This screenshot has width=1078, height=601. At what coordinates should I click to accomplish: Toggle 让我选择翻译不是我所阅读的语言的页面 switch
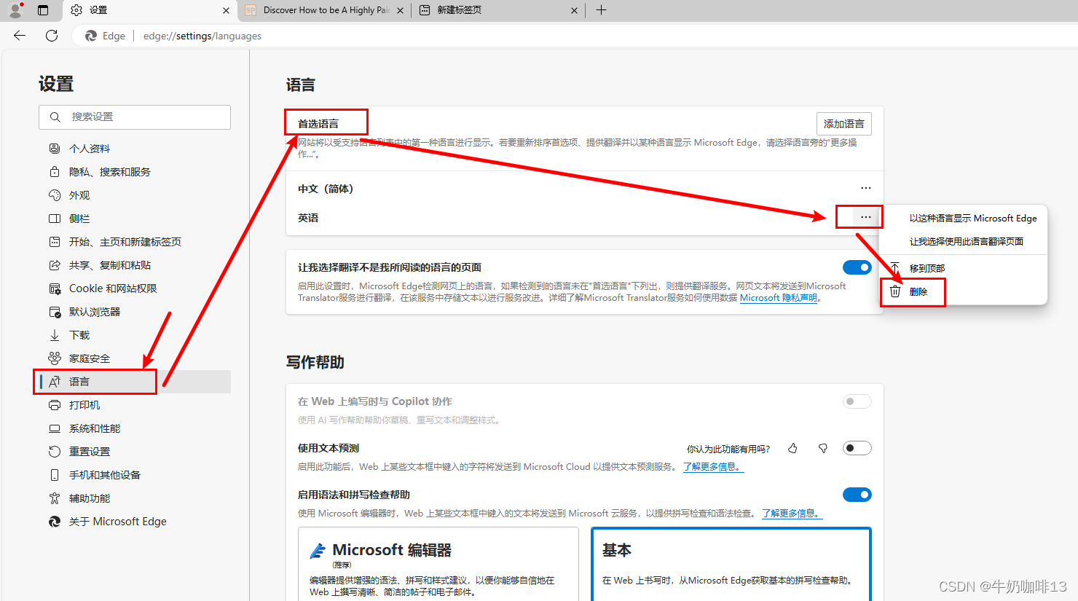857,267
